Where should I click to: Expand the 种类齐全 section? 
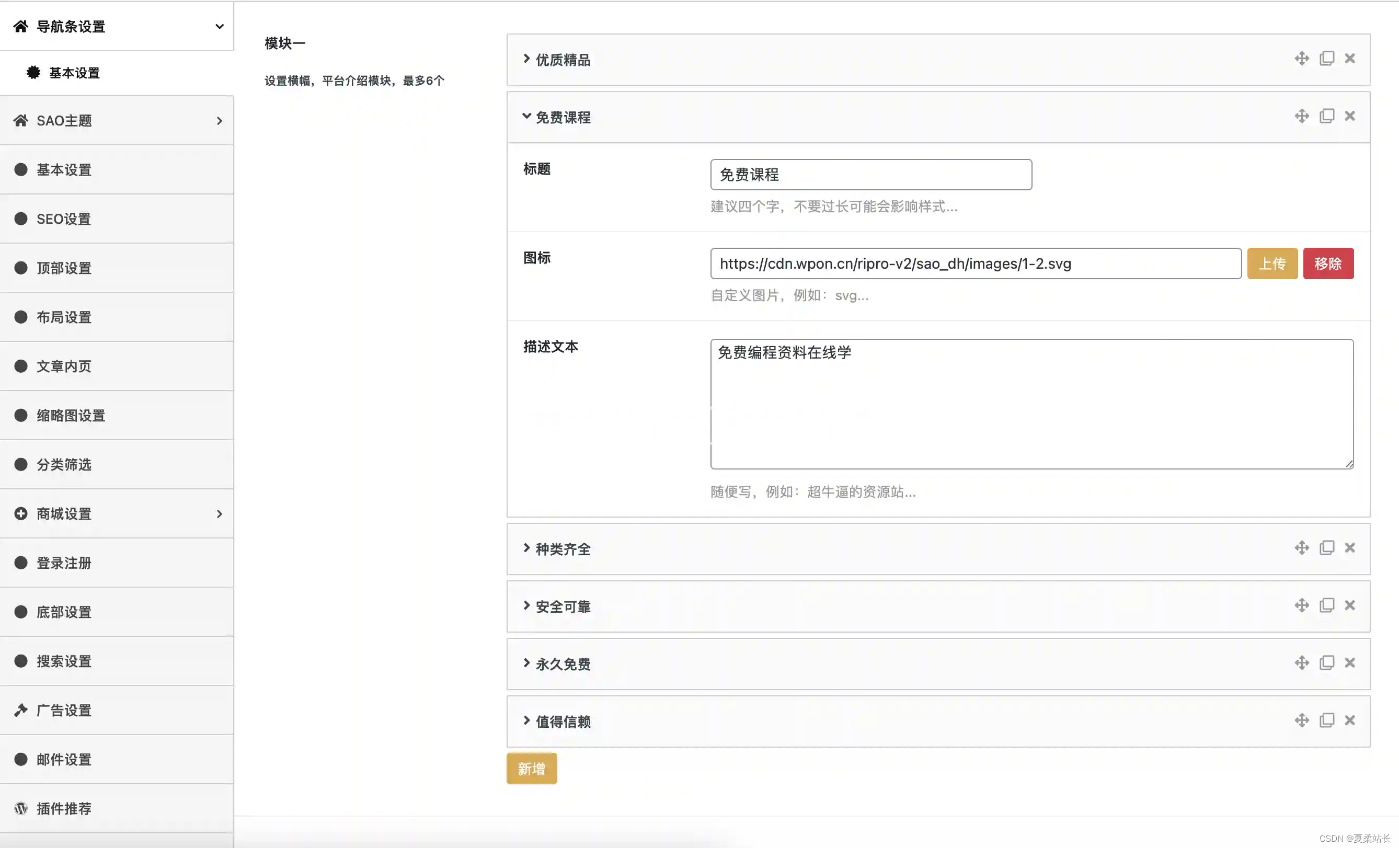(x=562, y=549)
